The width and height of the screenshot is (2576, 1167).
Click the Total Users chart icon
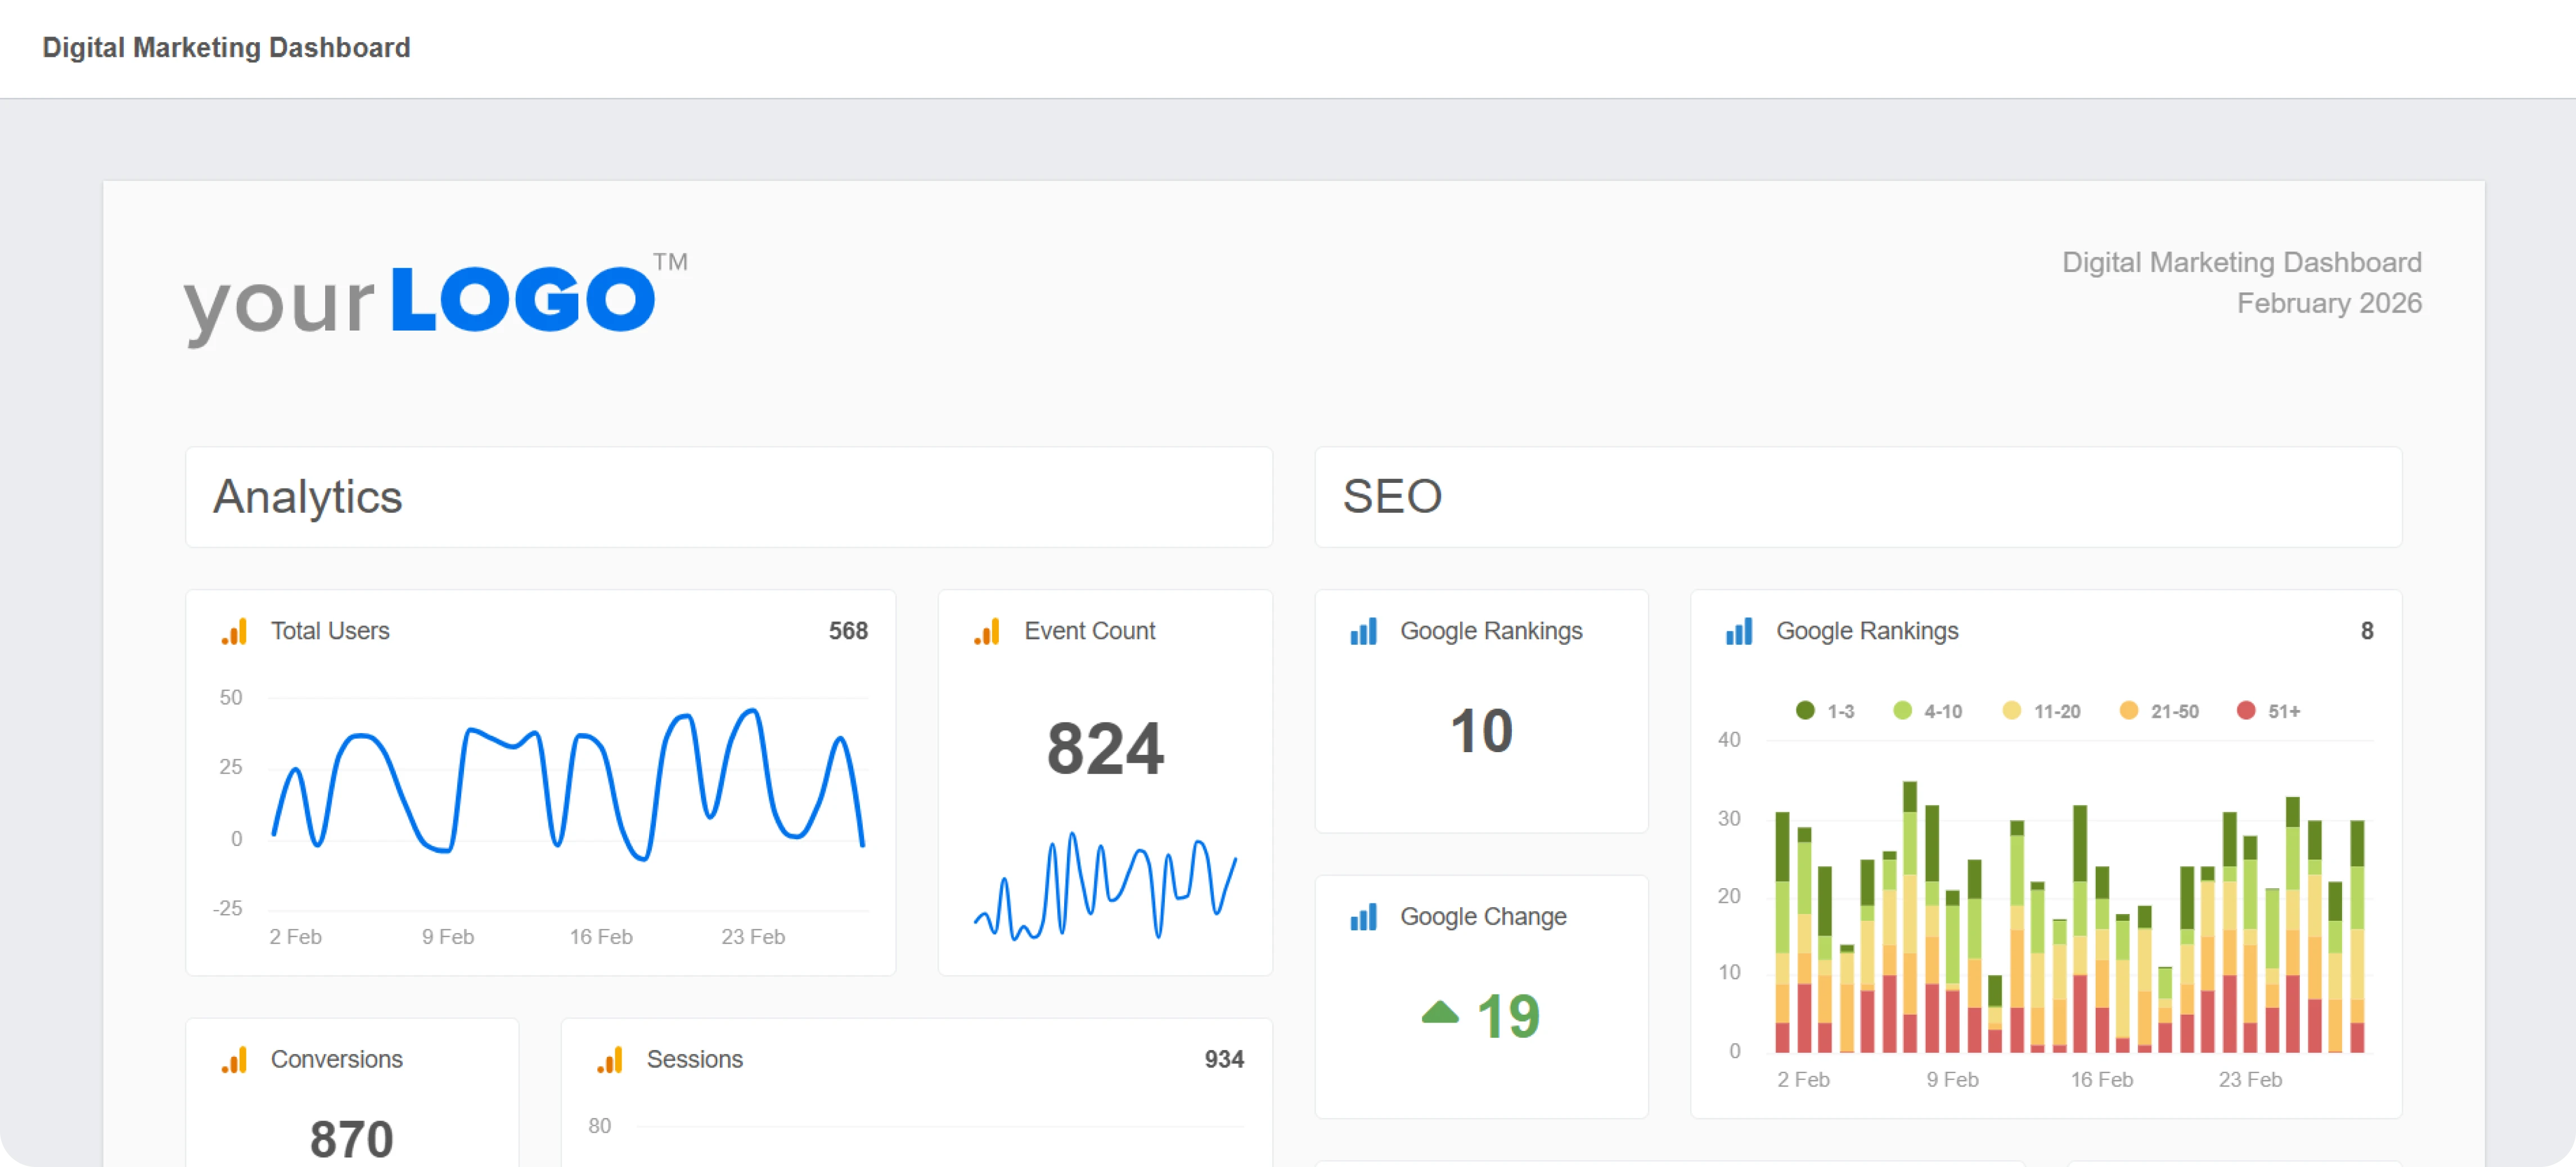click(234, 631)
